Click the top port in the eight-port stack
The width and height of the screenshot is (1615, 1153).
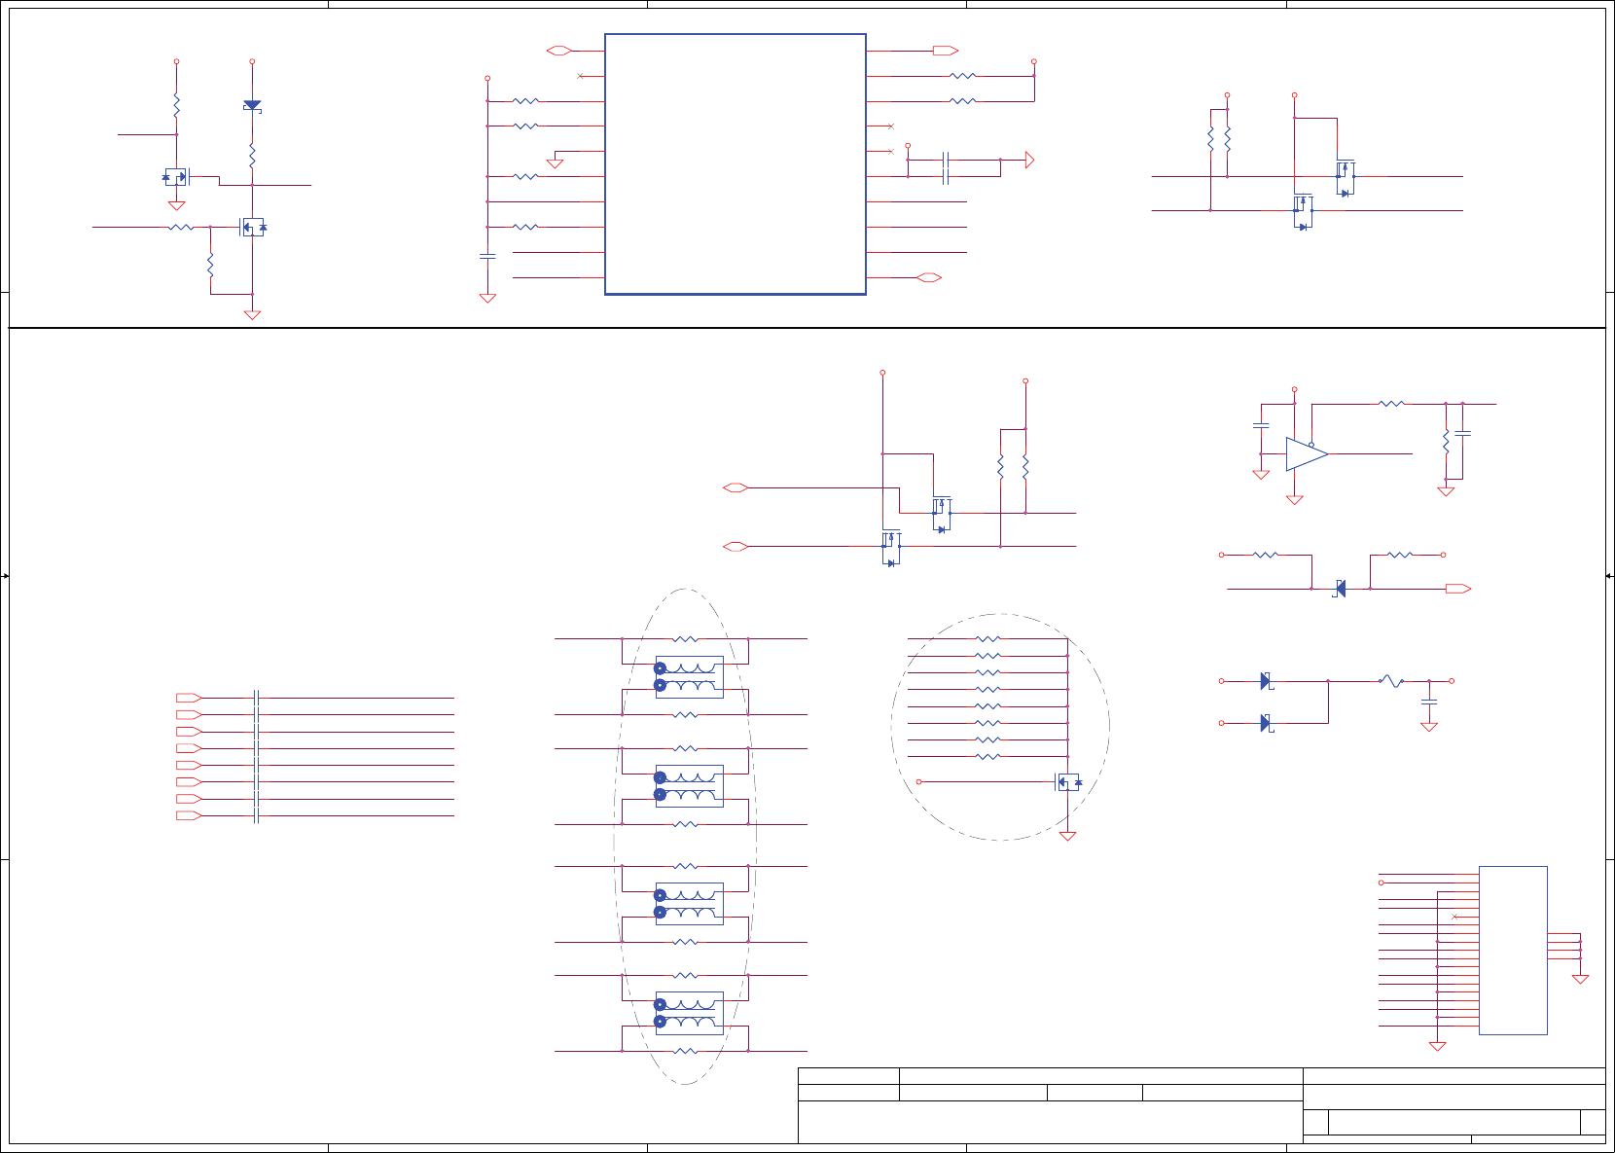tap(189, 698)
